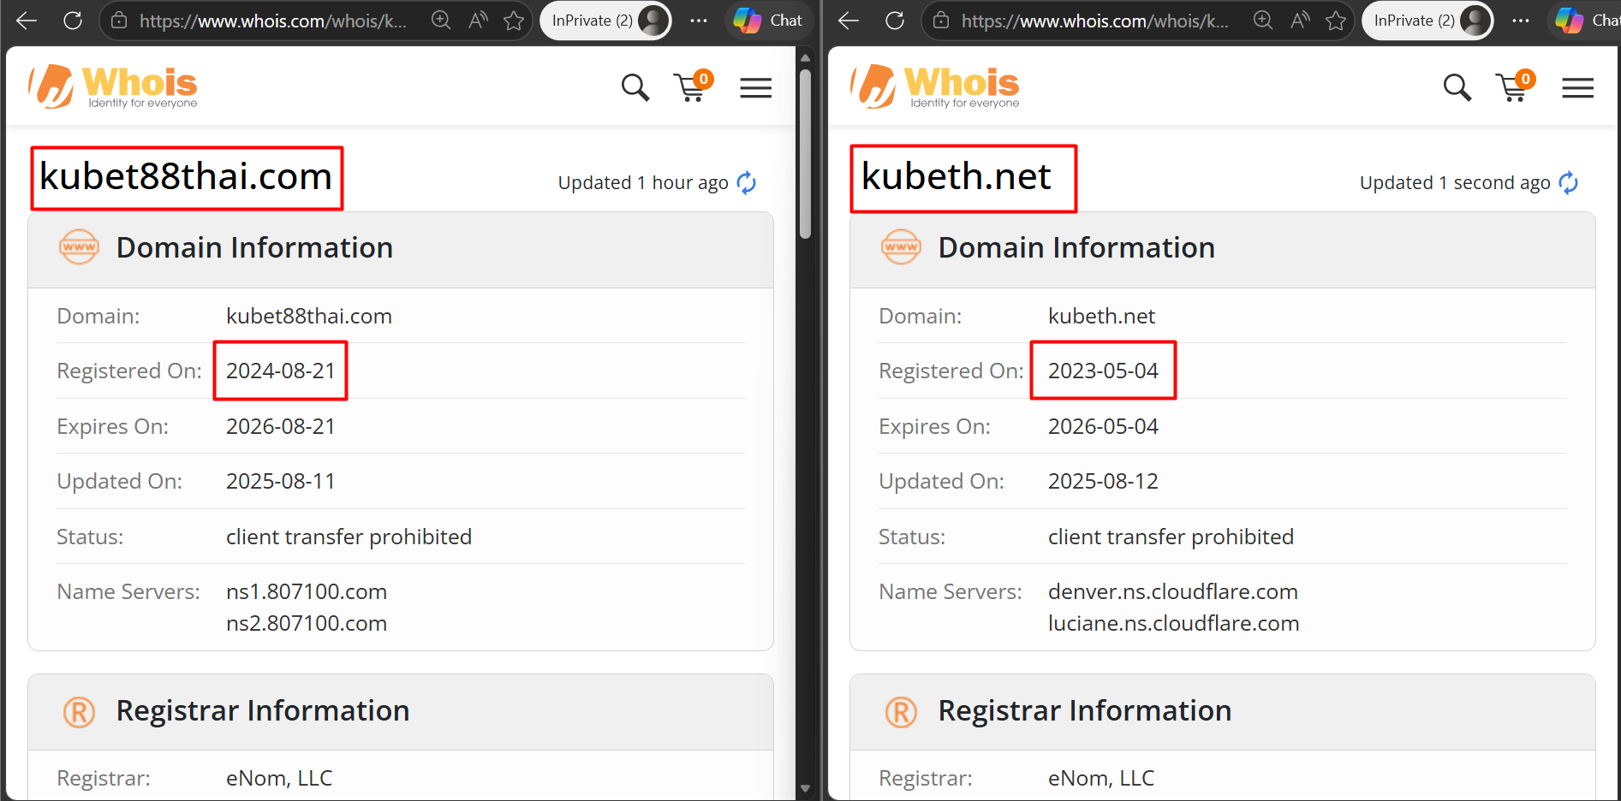Click name server ns1.807100.com
Screen dimensions: 1621x801
coord(307,591)
